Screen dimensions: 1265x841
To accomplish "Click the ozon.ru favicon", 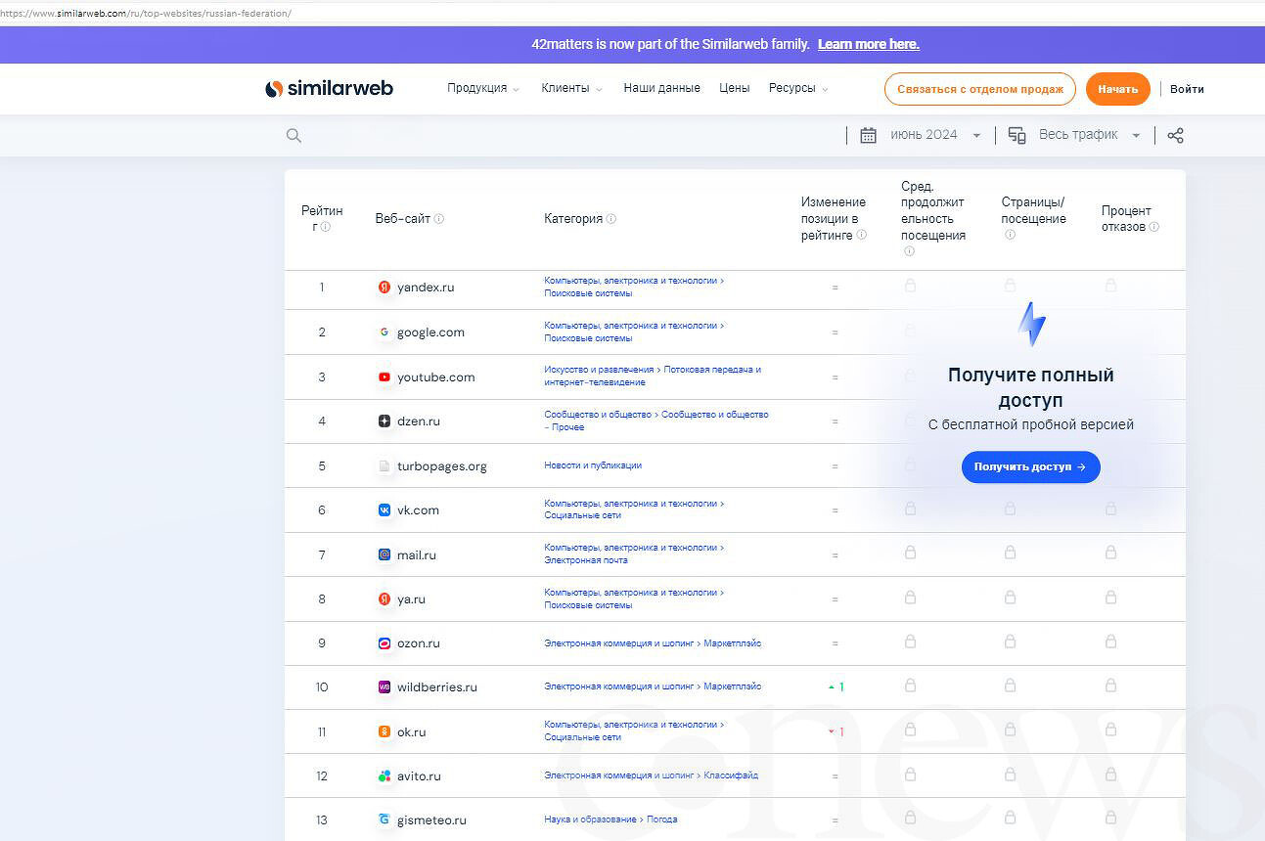I will pos(384,643).
